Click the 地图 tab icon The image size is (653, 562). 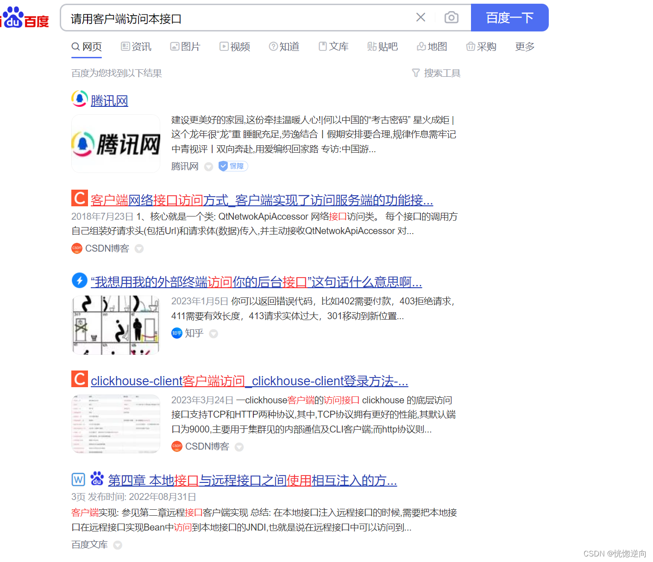[x=421, y=46]
